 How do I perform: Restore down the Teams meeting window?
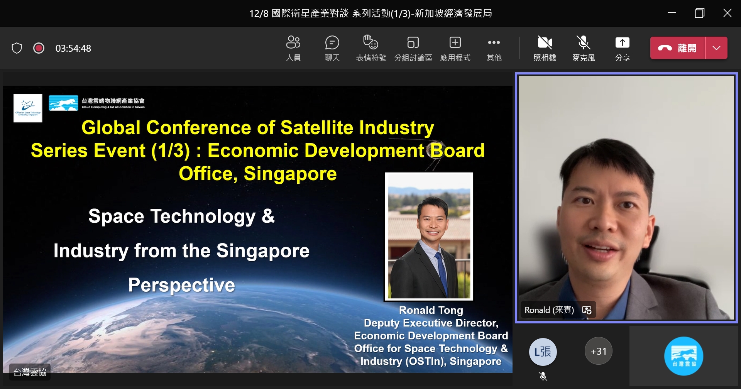(700, 13)
